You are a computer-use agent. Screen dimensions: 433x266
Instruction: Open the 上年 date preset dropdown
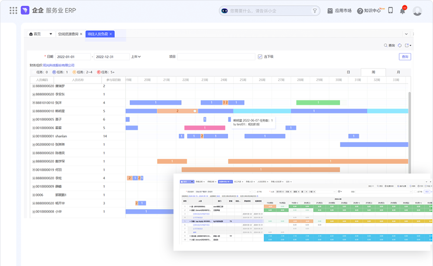136,57
